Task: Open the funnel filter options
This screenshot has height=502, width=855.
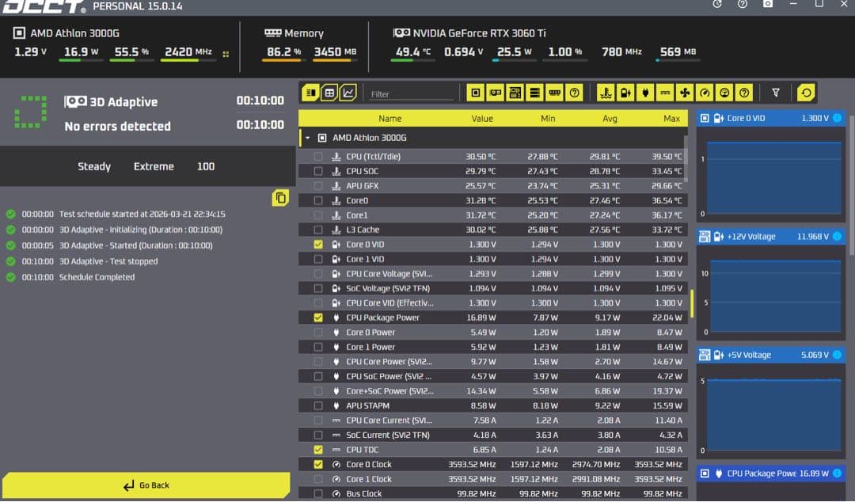Action: pyautogui.click(x=775, y=93)
